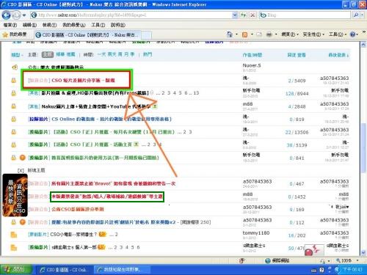
Task: Go to page 13 of the HD video tutorial thread
Action: coord(196,93)
